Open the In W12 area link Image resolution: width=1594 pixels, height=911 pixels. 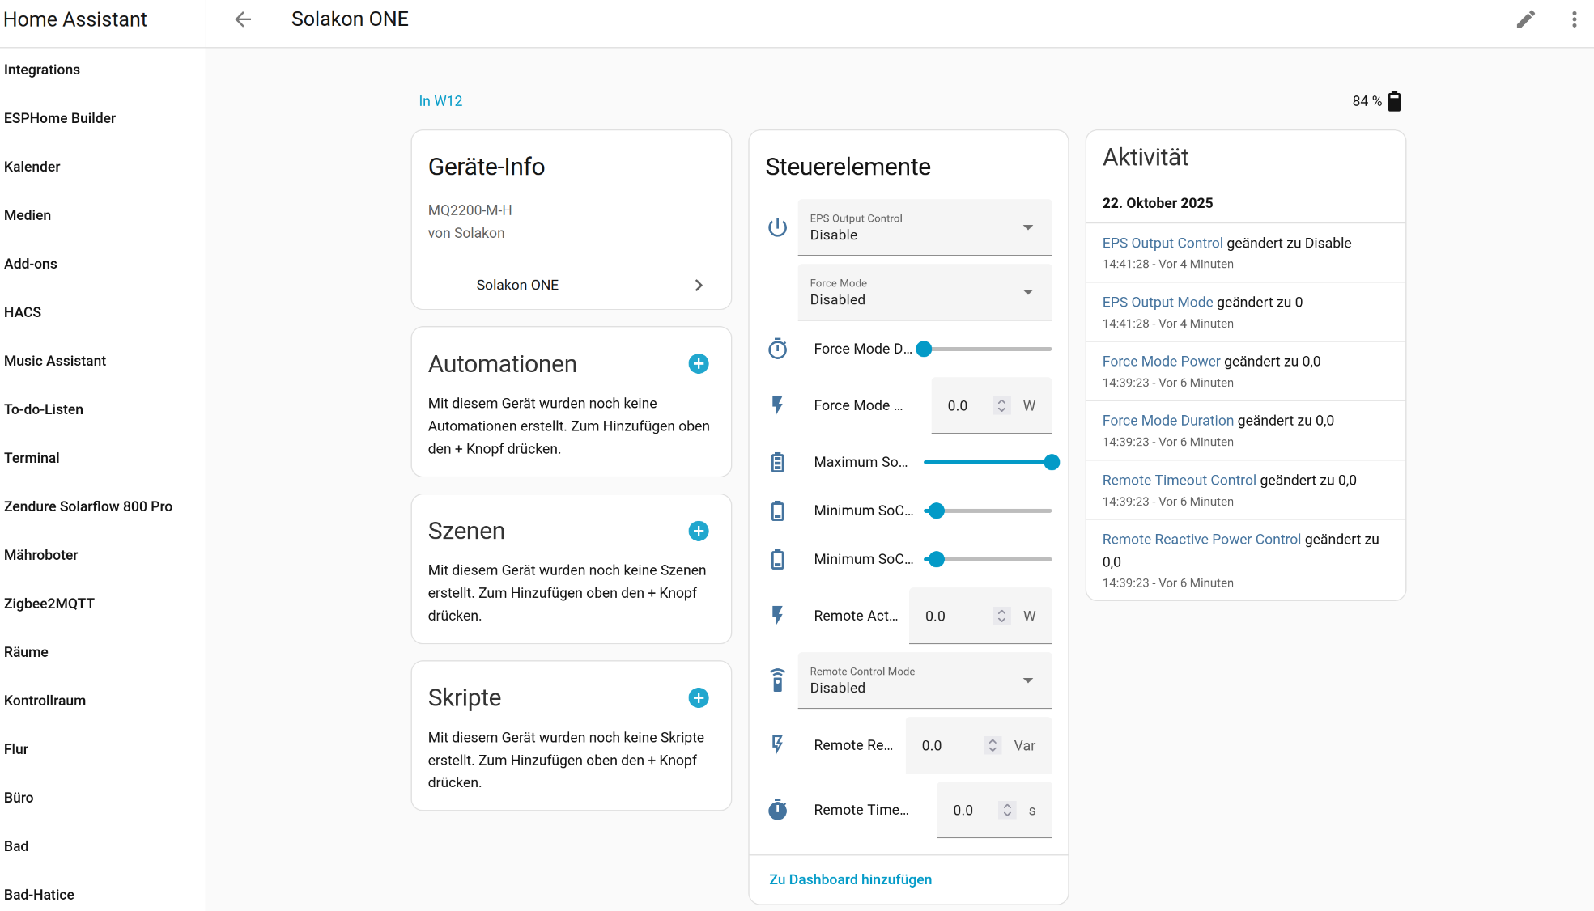coord(440,101)
